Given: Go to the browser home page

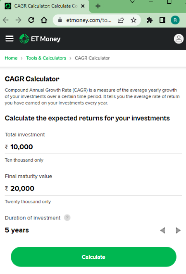Looking at the screenshot, I should tap(44, 20).
